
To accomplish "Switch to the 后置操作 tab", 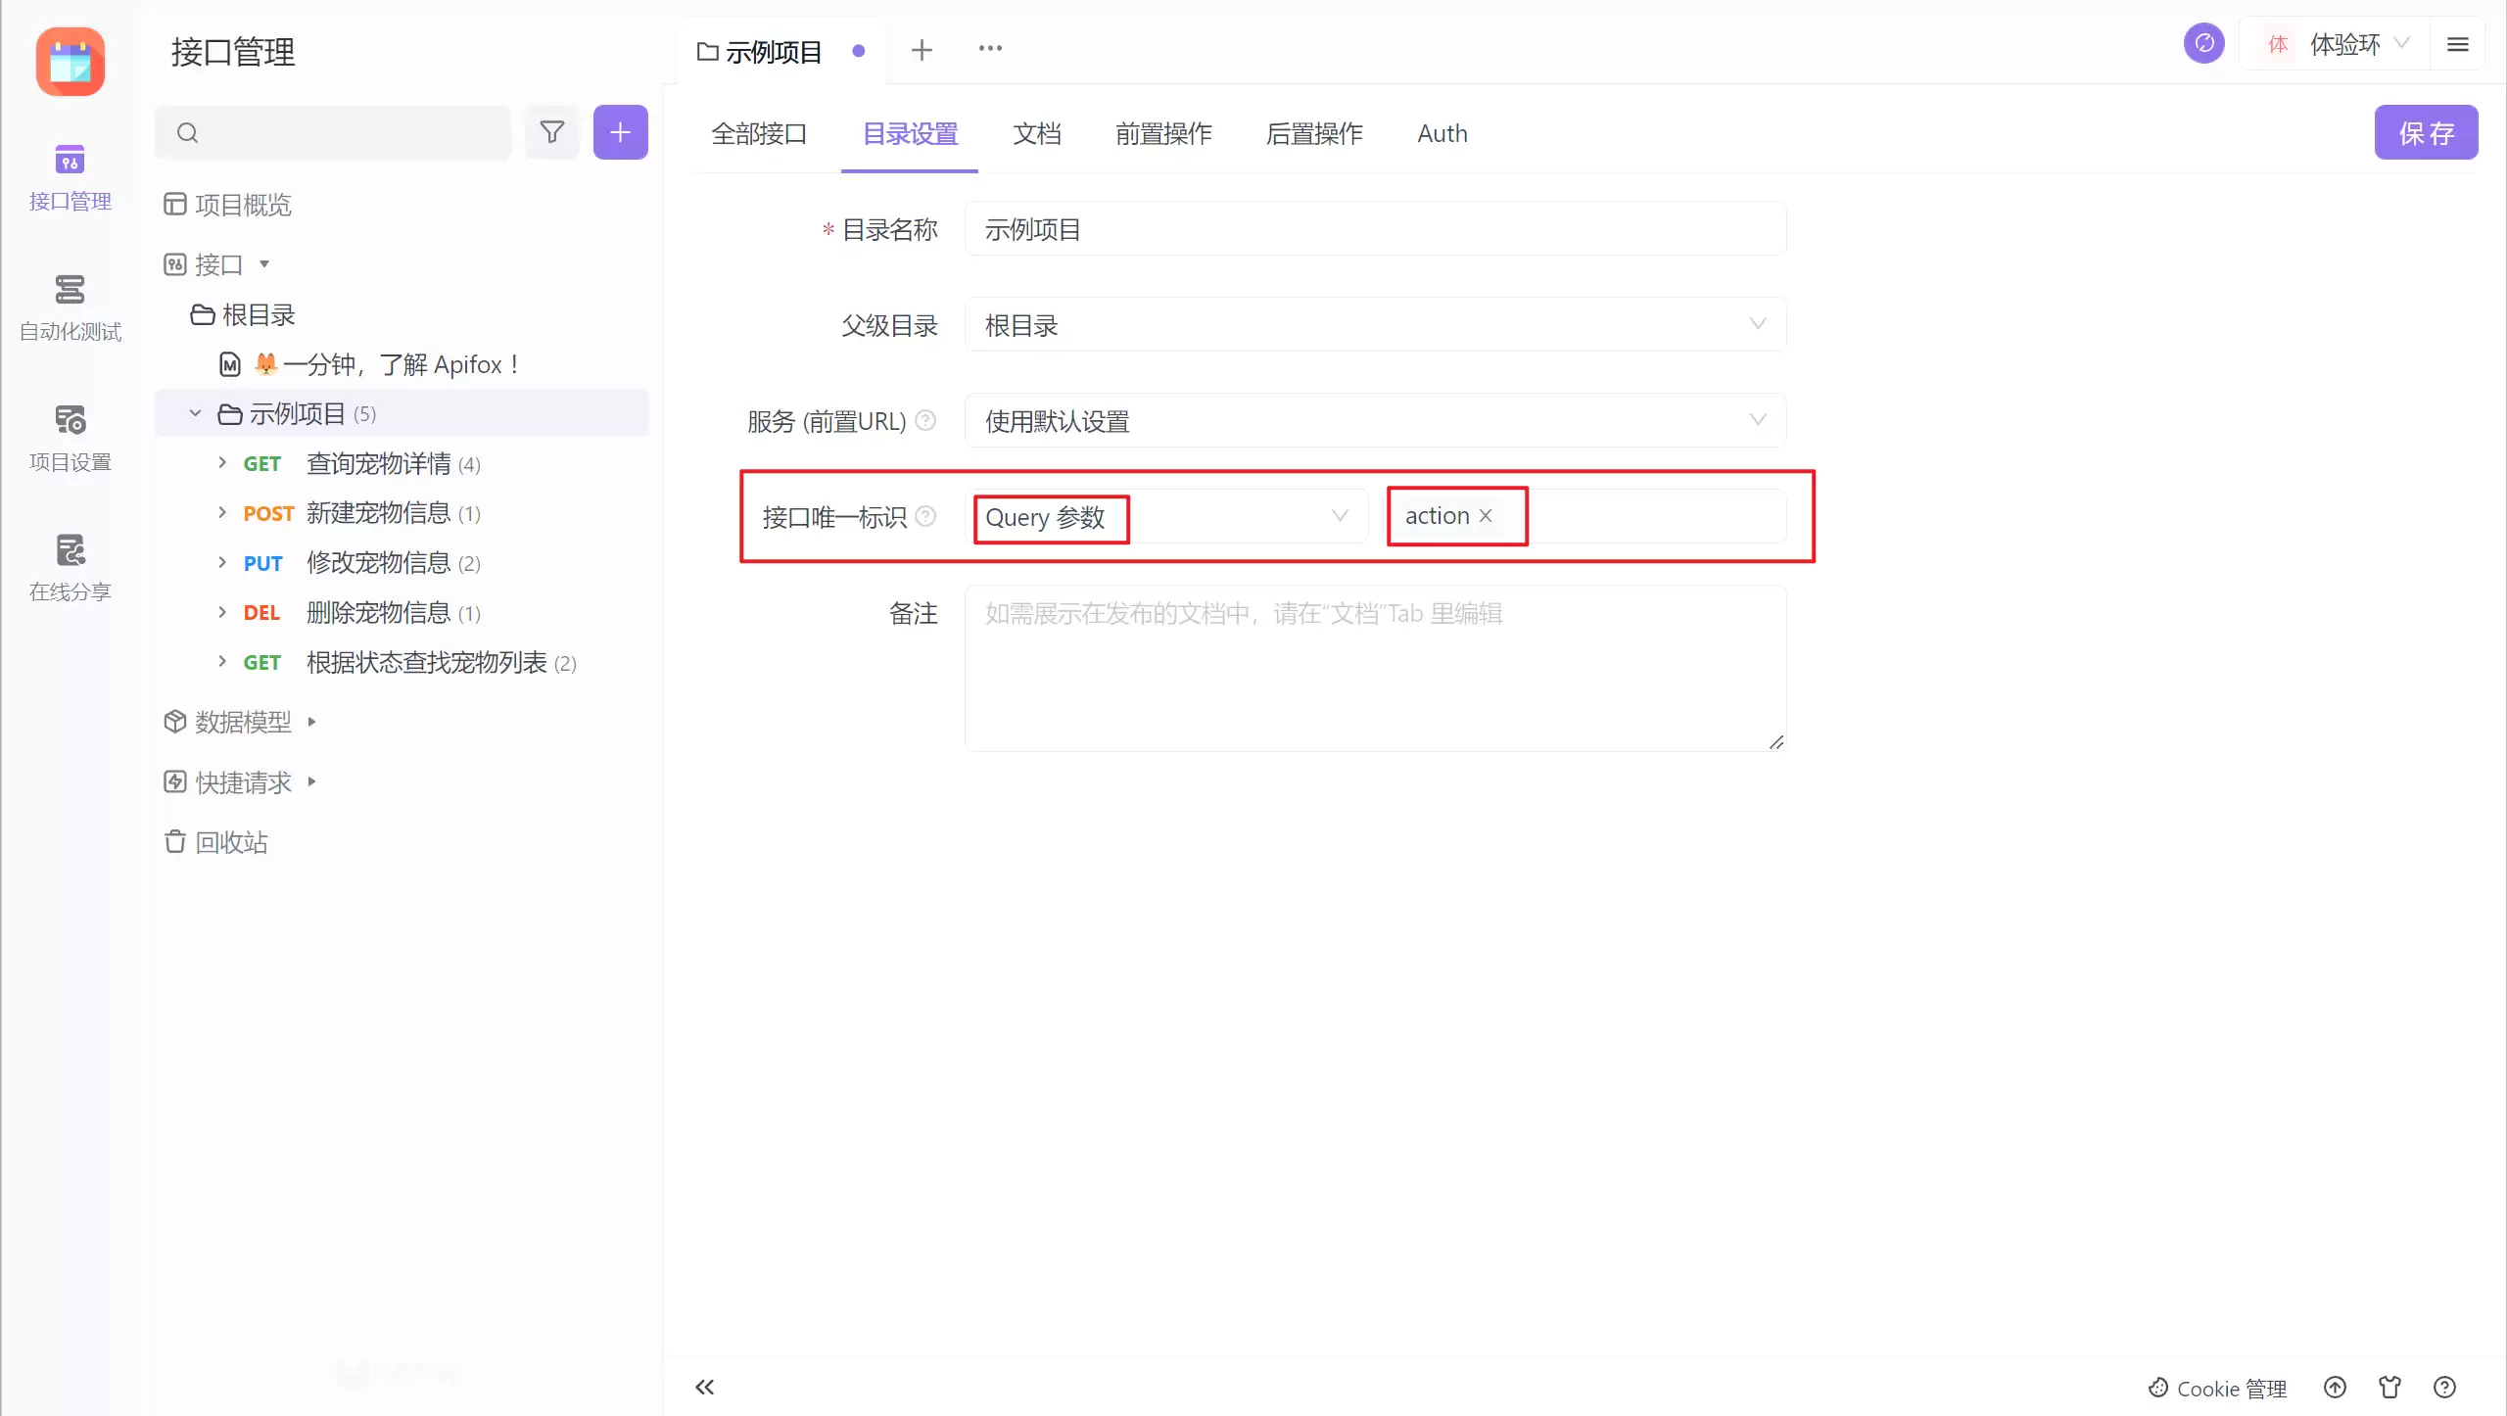I will (x=1314, y=133).
